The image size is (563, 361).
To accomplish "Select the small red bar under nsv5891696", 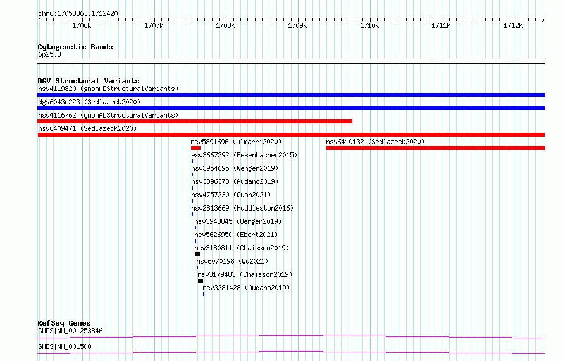I will pos(195,148).
